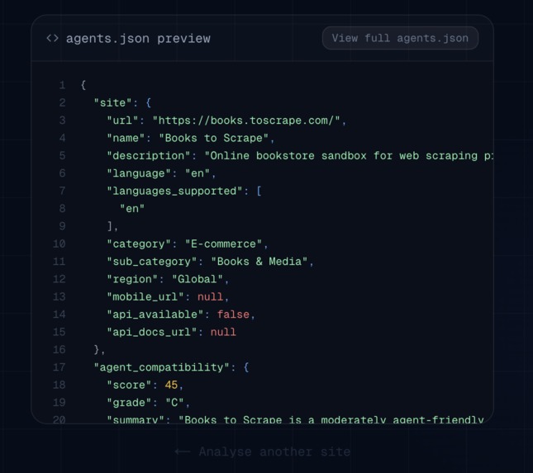Click the "C" grade value
This screenshot has height=473, width=533.
pos(174,403)
